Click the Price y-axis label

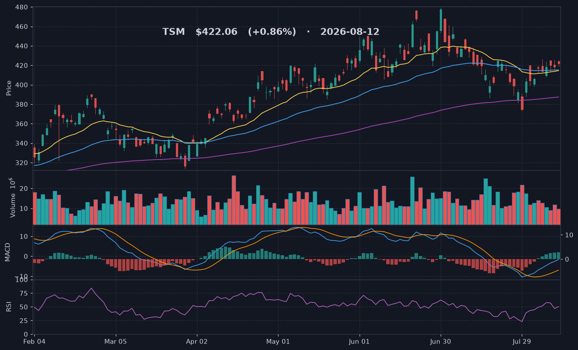click(9, 88)
